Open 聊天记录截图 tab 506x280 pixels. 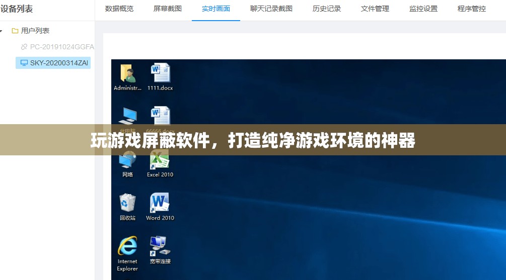(271, 9)
